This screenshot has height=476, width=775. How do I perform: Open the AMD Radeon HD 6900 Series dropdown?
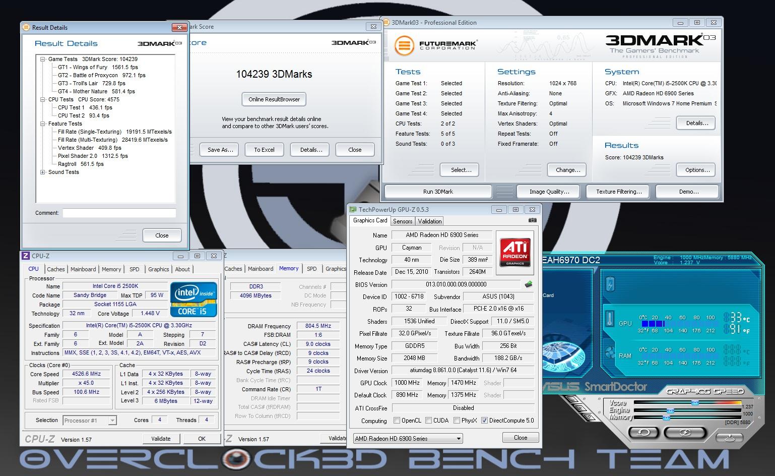(408, 438)
